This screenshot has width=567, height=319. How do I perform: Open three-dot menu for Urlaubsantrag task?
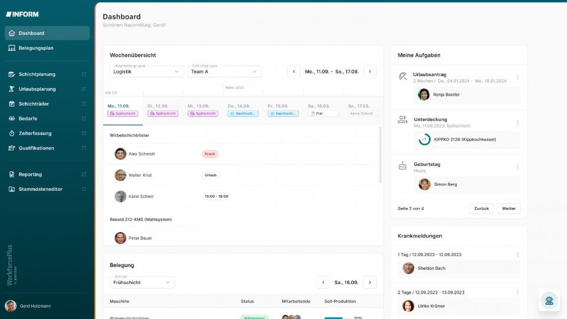(x=517, y=77)
